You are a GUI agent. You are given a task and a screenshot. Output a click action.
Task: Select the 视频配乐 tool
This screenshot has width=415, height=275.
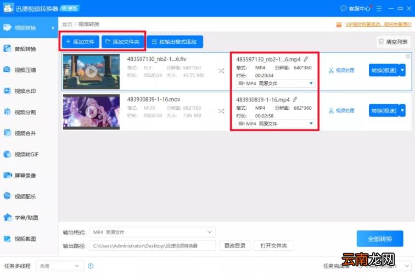coord(29,197)
